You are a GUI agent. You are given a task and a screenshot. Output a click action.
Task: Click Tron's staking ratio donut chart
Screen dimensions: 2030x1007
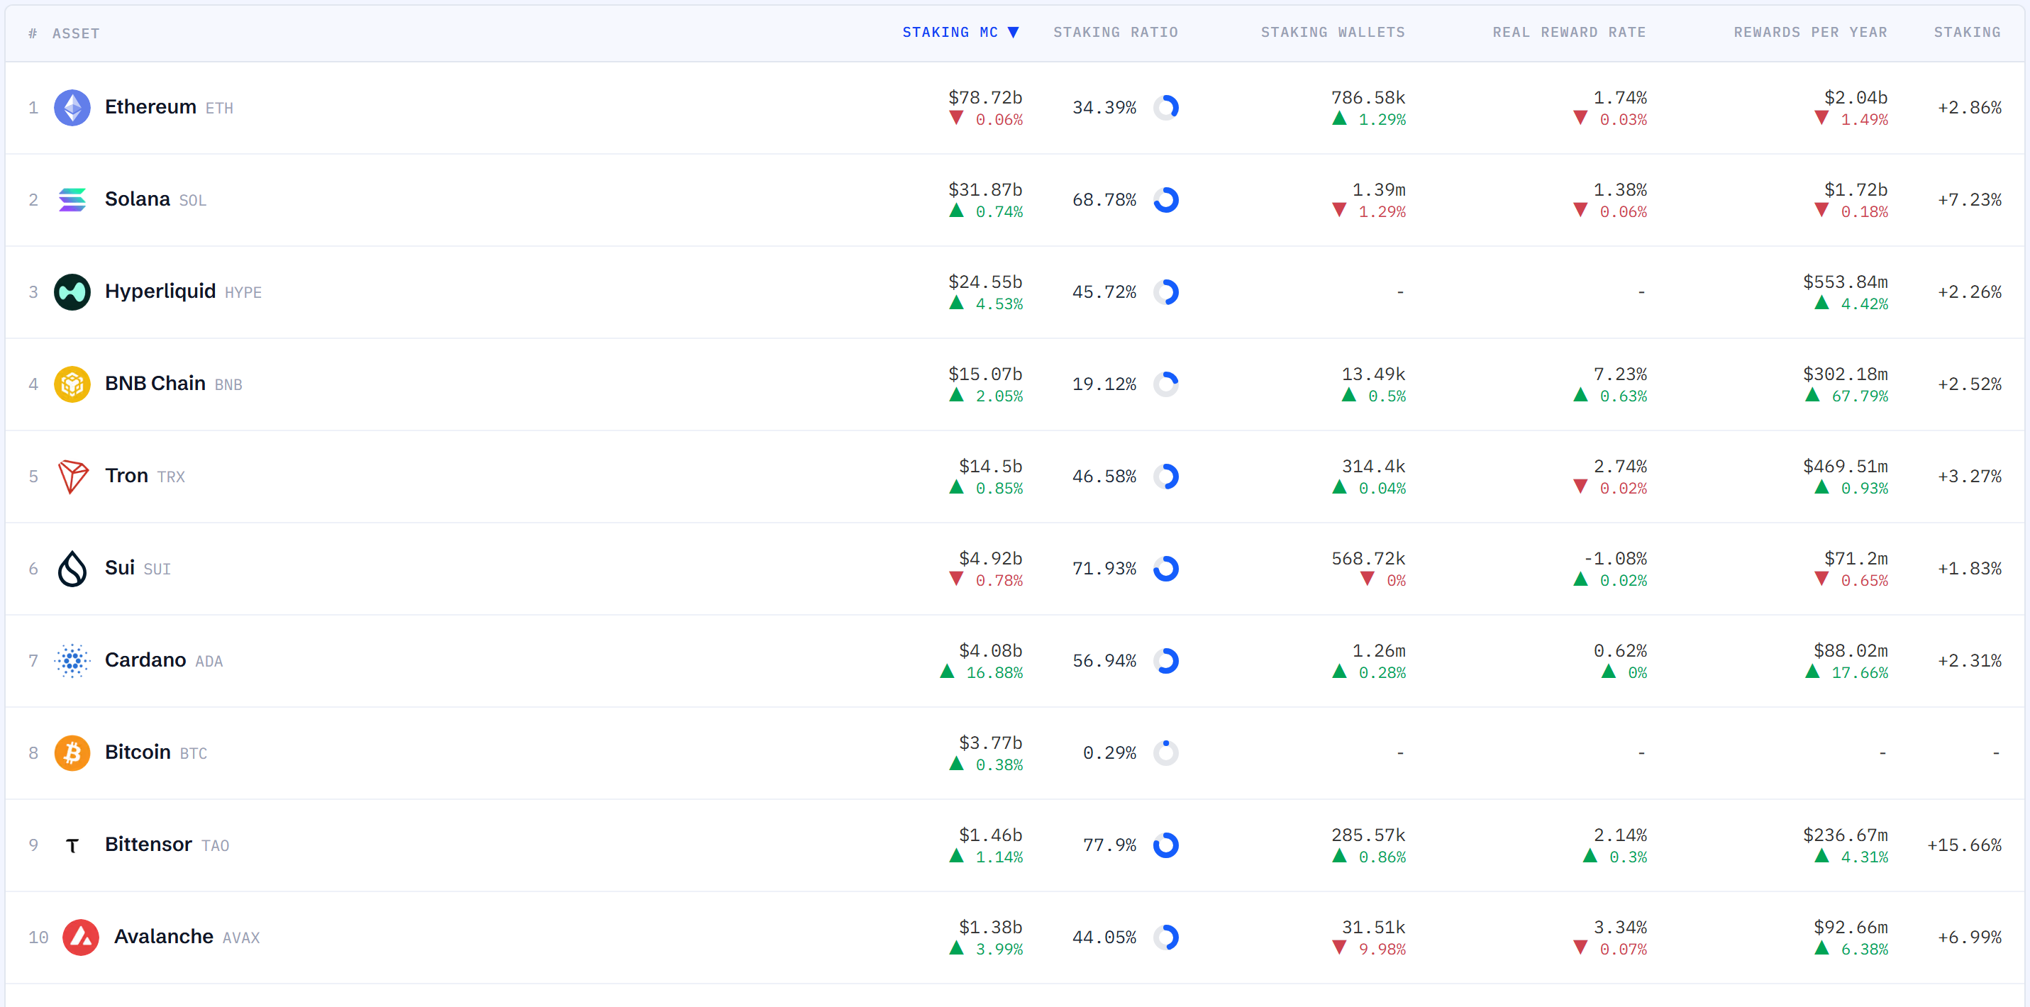[x=1165, y=476]
